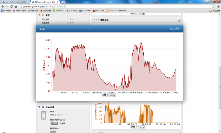Open the YouTube bookmark
The height and width of the screenshot is (133, 221).
click(x=98, y=11)
